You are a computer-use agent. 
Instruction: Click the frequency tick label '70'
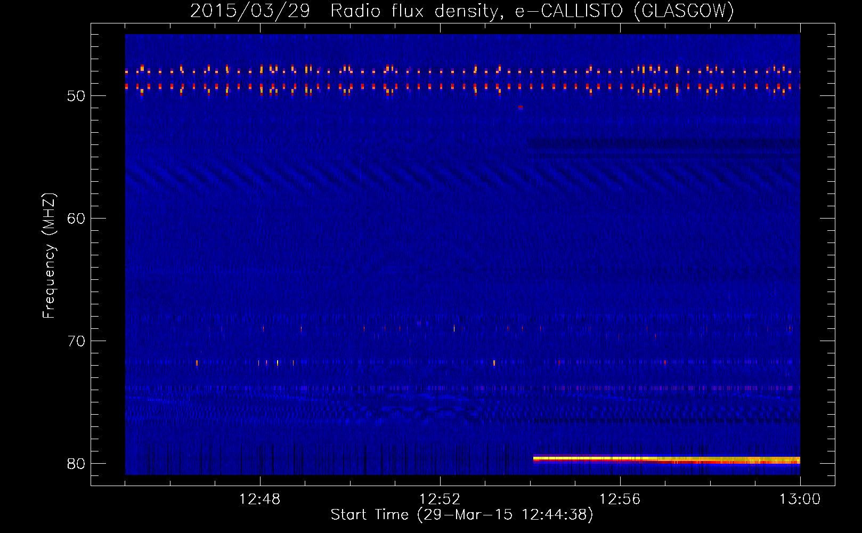pos(76,341)
